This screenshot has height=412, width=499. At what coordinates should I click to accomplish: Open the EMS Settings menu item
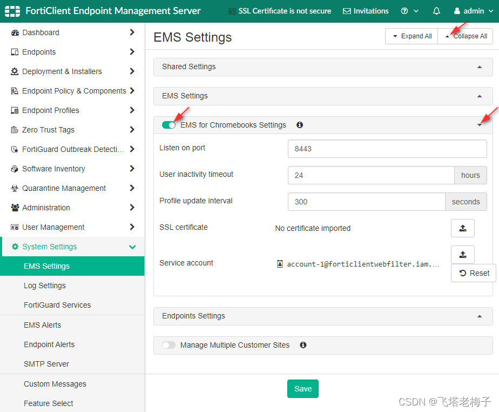(72, 266)
